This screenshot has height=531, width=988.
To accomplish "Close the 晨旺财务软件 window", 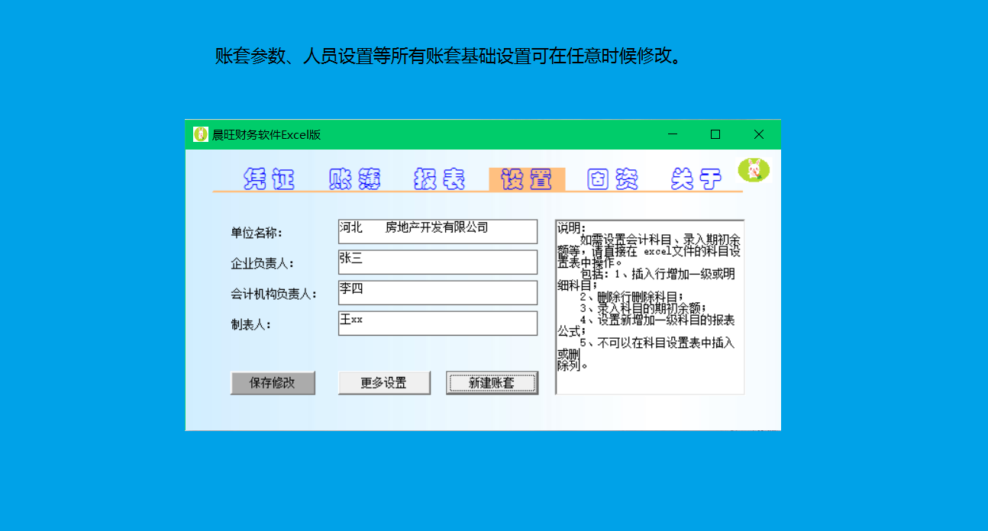I will 758,134.
